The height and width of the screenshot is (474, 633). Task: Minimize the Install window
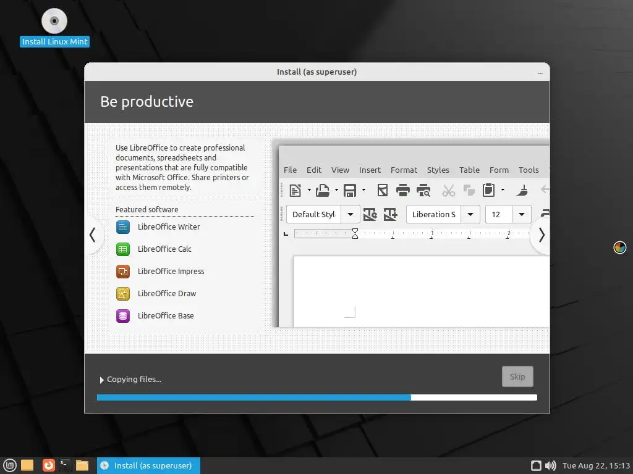[x=540, y=73]
